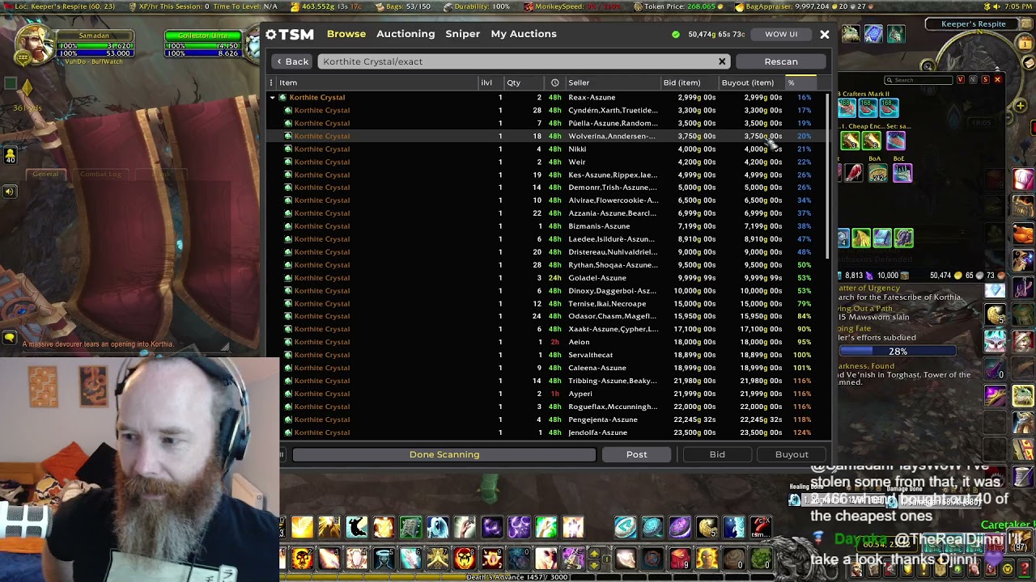Screen dimensions: 1036x582
Task: Click the Keeper's Respite zone label
Action: (x=973, y=24)
